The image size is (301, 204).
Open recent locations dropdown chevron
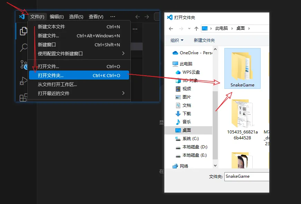pos(189,28)
